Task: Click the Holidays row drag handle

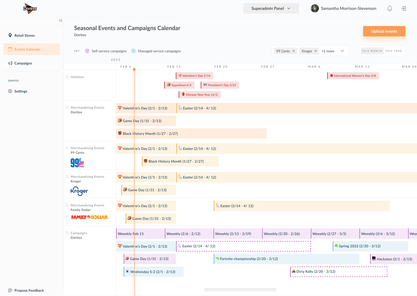Action: click(x=67, y=77)
